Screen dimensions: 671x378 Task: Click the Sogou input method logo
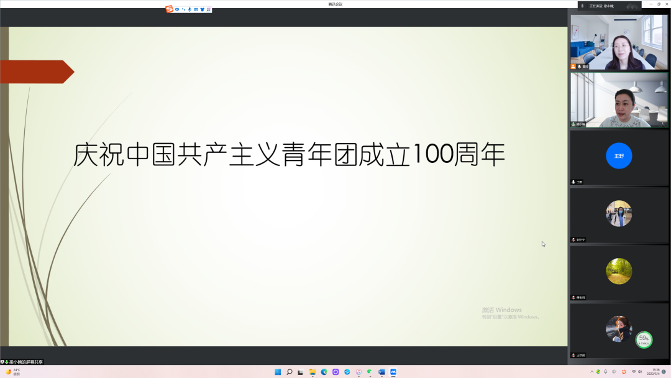click(x=169, y=9)
